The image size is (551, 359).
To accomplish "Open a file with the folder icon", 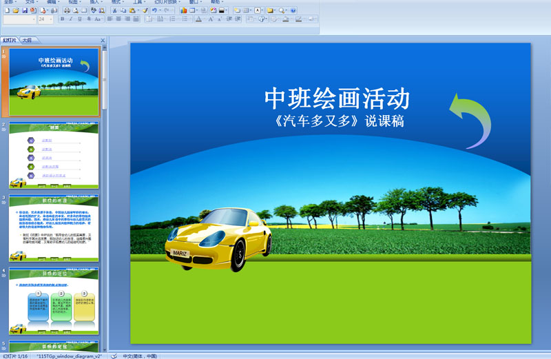I will (x=16, y=10).
